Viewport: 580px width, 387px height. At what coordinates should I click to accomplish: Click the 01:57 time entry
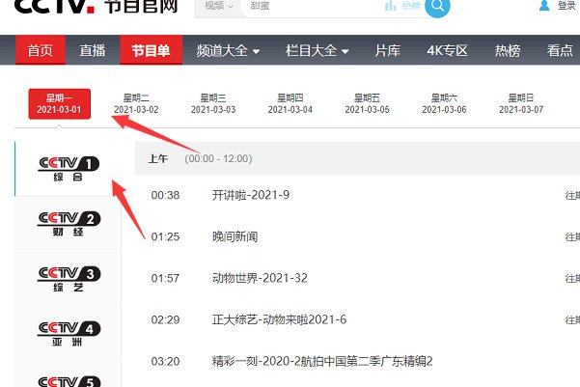coord(165,278)
